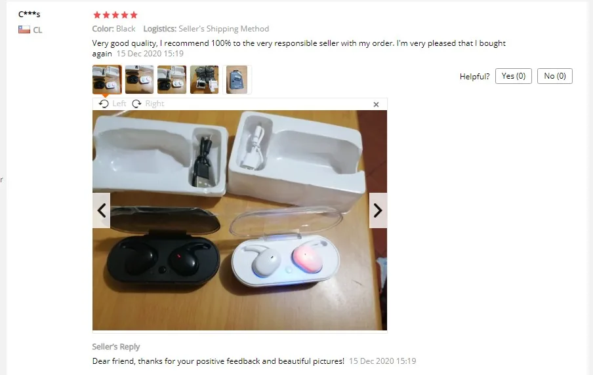Vote No (0) on review helpfulness
Screen dimensions: 593x375
coord(555,76)
